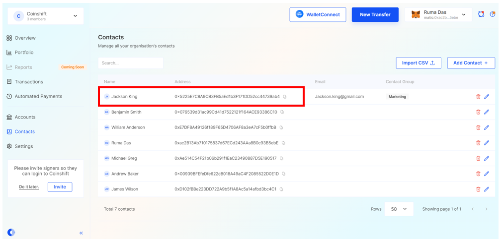Open Automated Payments in sidebar
The width and height of the screenshot is (502, 242).
click(38, 96)
